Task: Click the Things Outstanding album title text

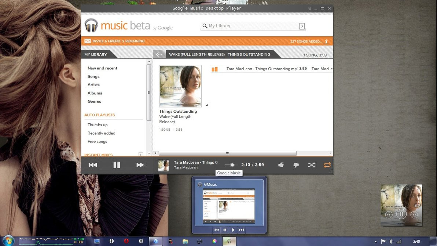Action: point(178,111)
